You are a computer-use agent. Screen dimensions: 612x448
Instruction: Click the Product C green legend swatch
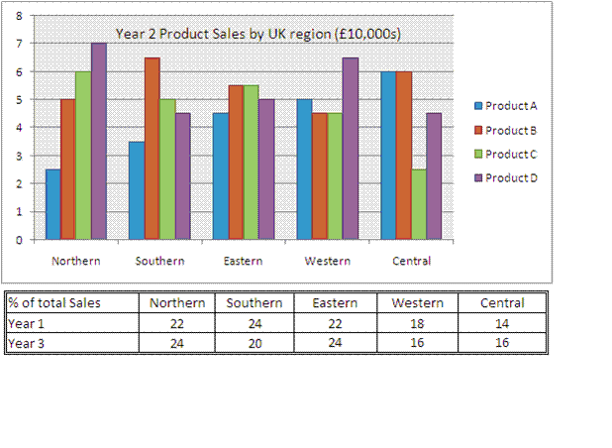point(479,154)
